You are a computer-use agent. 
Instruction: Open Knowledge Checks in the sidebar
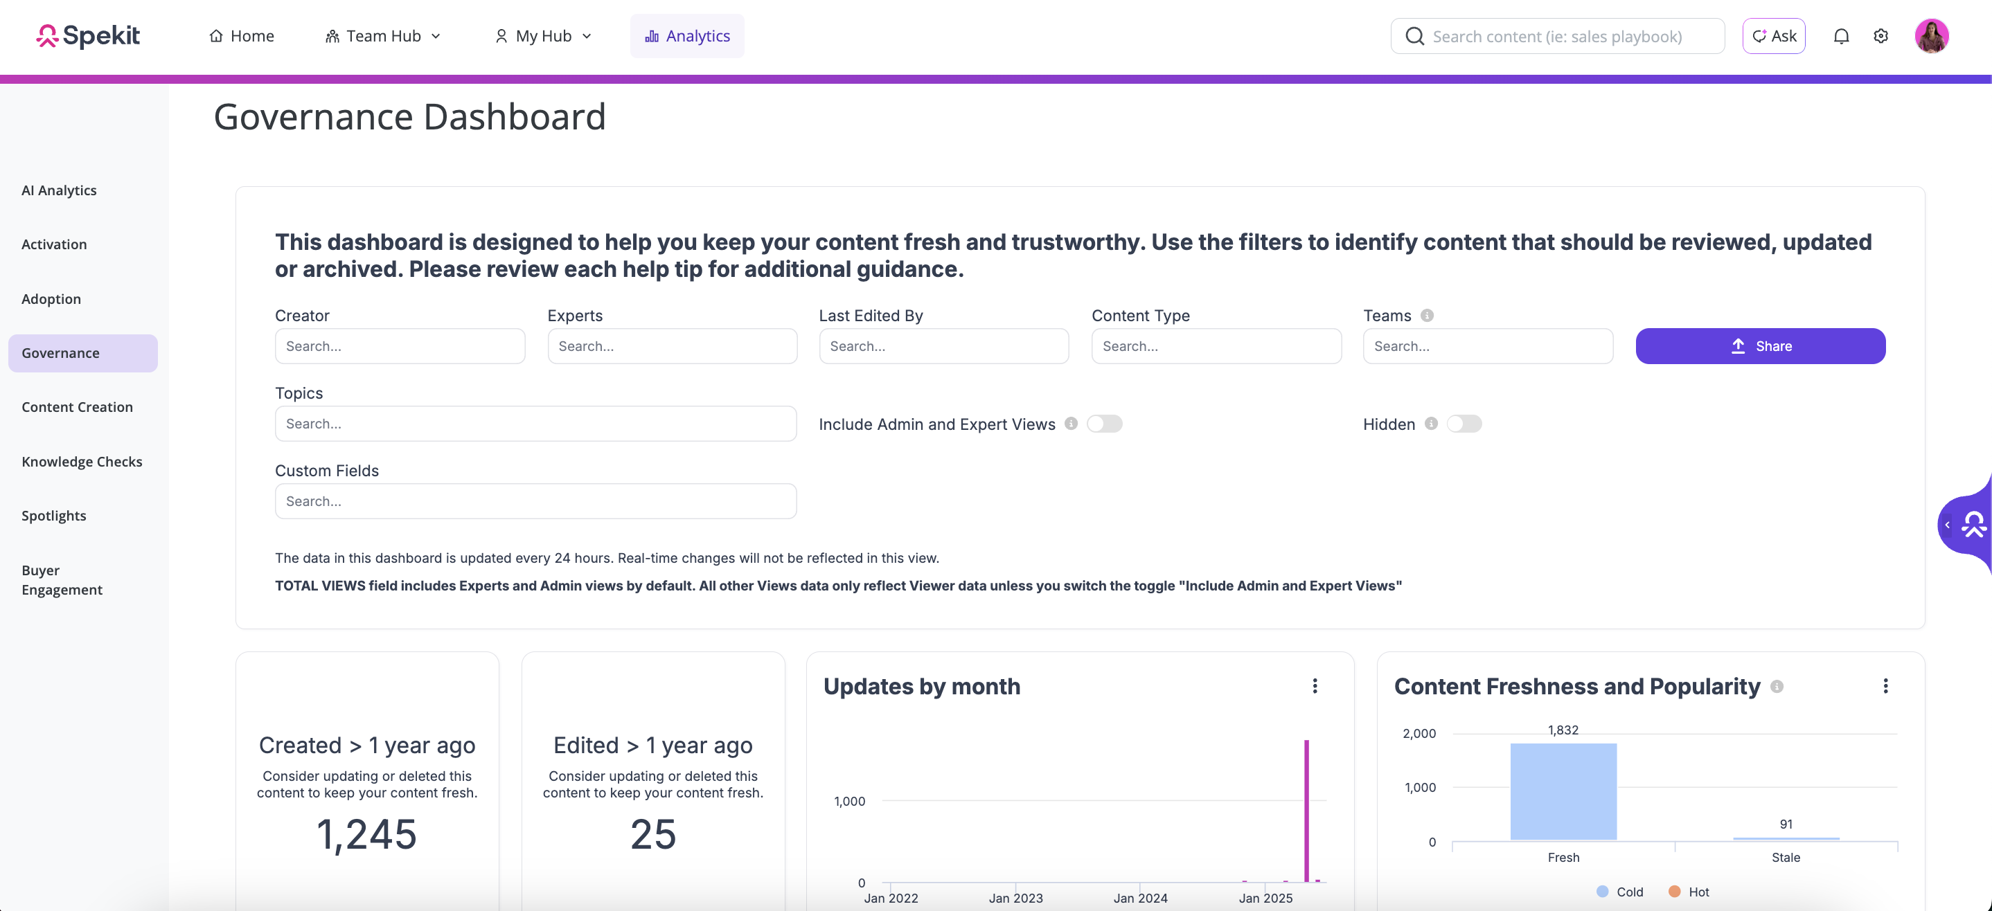click(82, 461)
